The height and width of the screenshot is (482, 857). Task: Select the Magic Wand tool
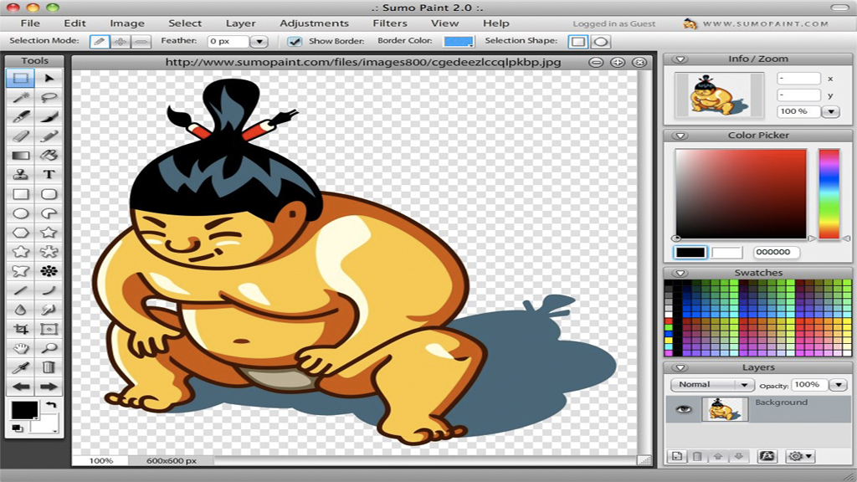(x=23, y=97)
